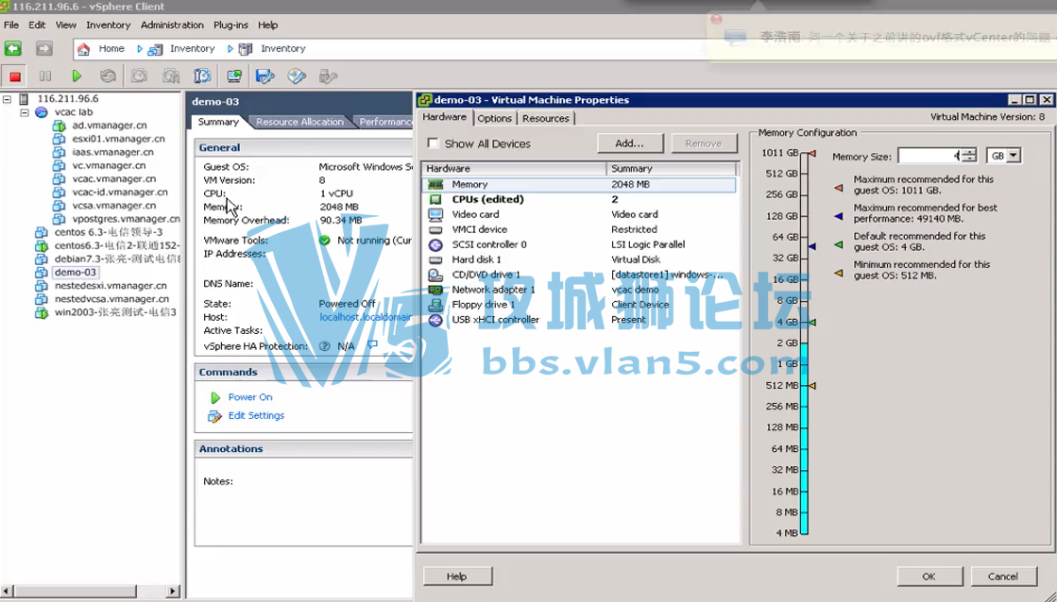Click the green Back navigation arrow

(x=13, y=48)
